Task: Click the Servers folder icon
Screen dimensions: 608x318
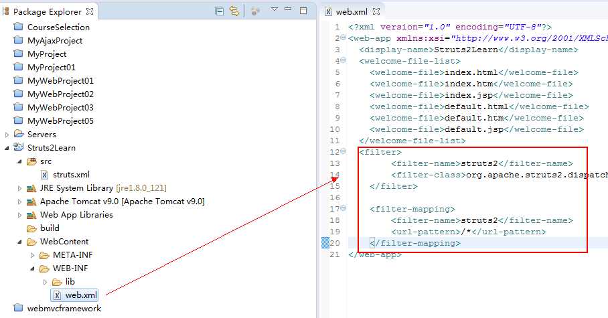Action: [x=19, y=134]
